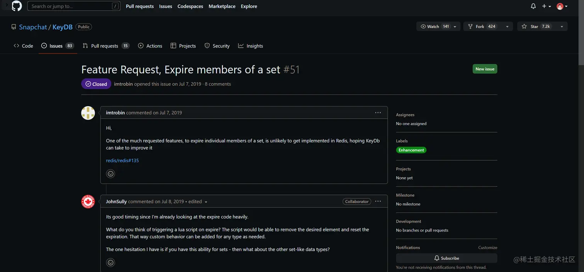Open the Insights tab
Screen dimensions: 584x272
tap(251, 46)
